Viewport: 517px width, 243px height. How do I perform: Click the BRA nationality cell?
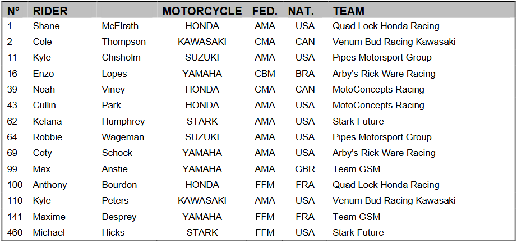tap(305, 74)
